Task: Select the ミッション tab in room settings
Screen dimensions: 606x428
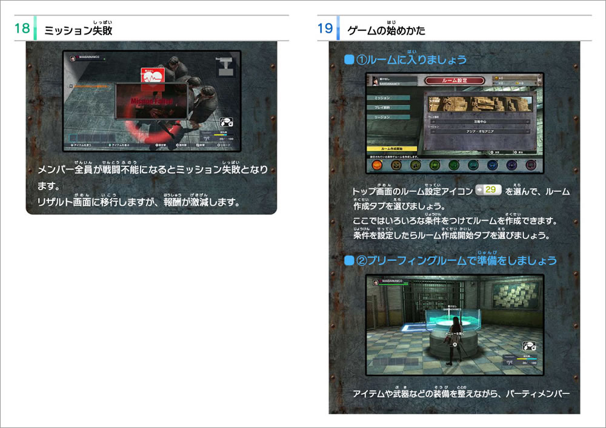Action: (388, 98)
